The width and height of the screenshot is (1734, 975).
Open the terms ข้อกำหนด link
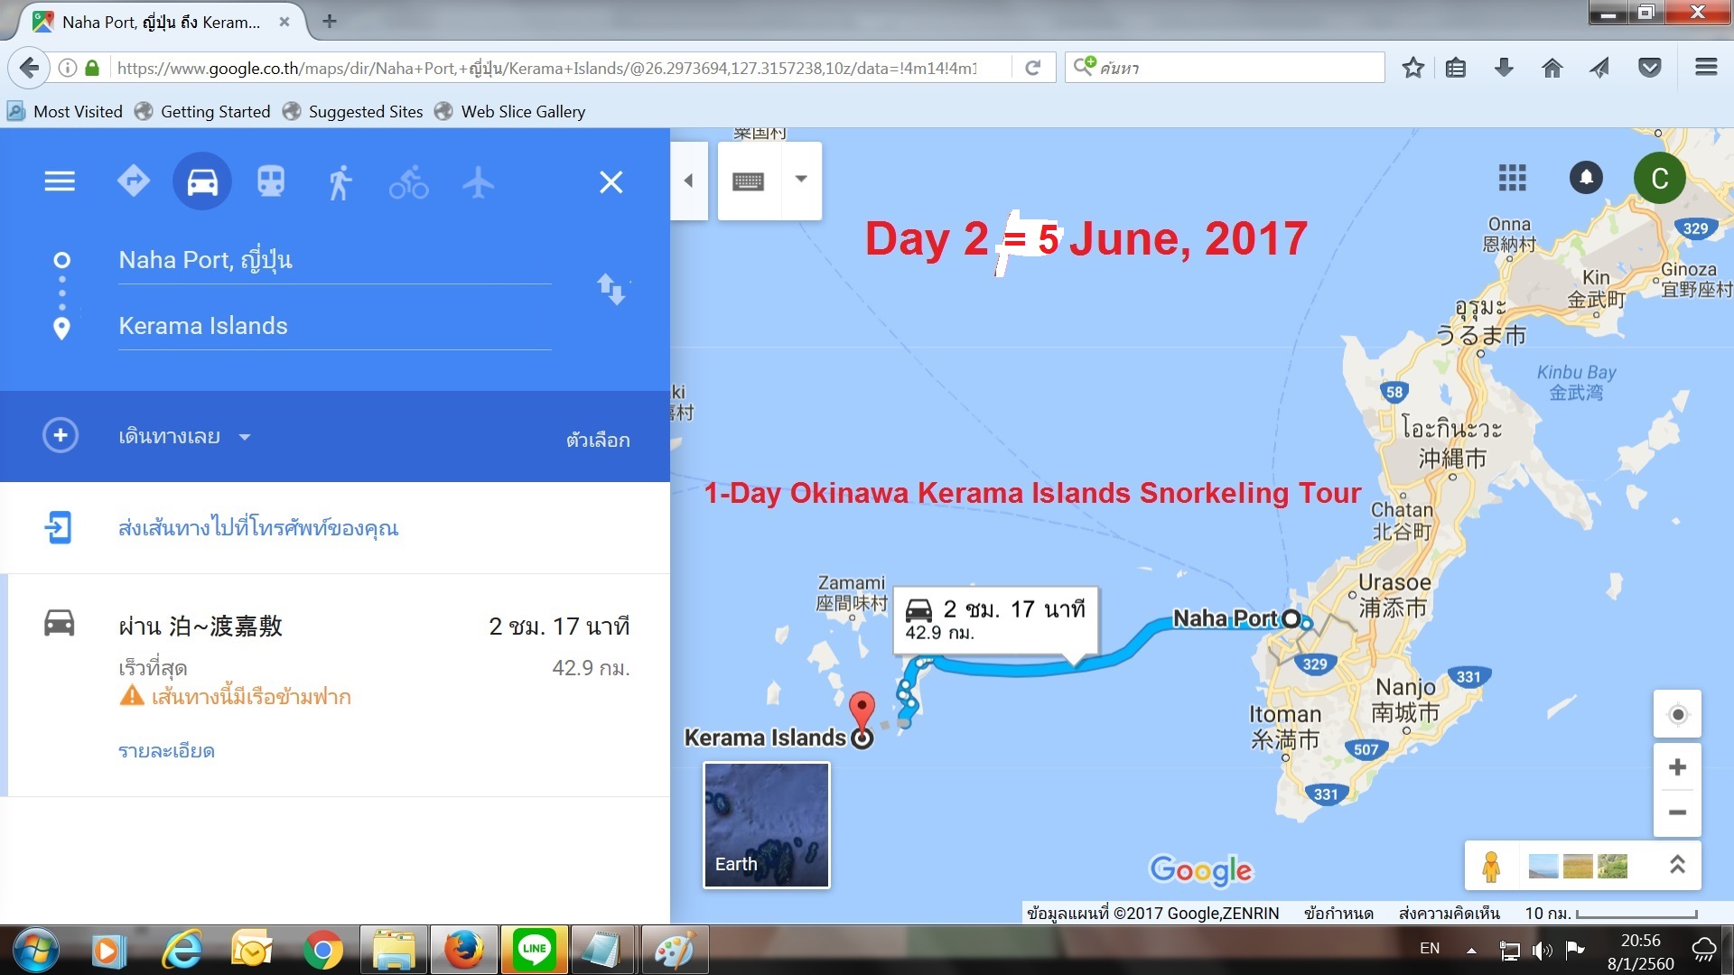pos(1338,914)
